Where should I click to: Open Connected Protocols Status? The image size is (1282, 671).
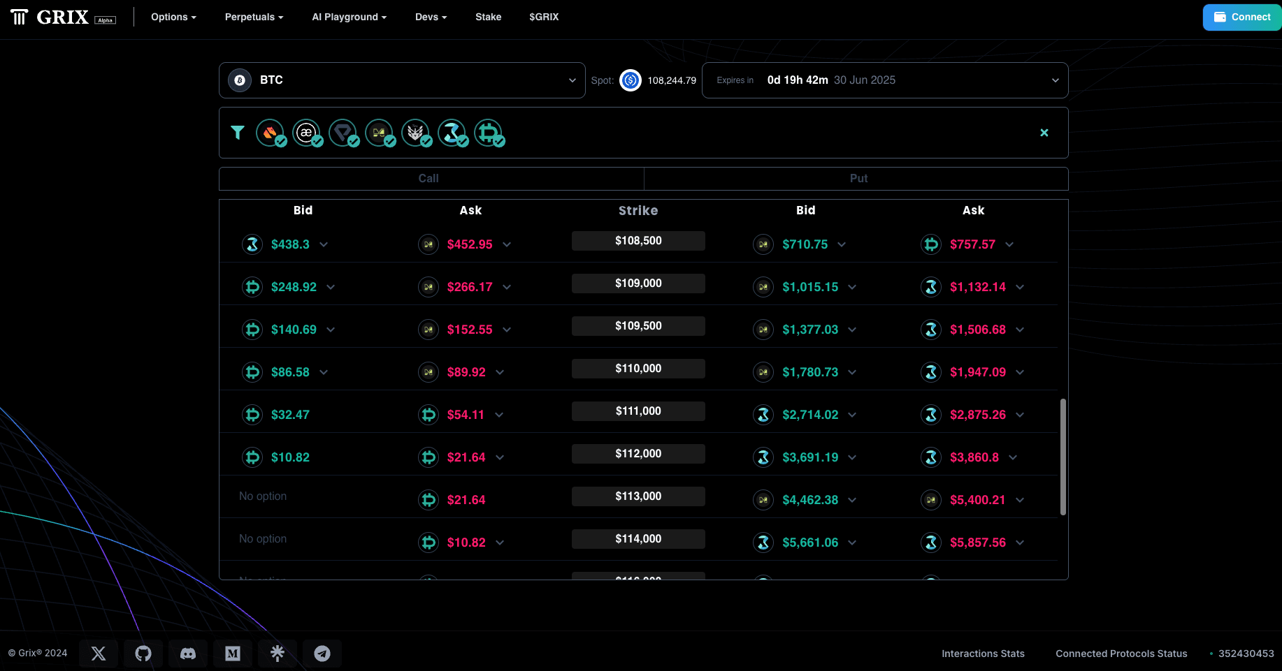tap(1121, 654)
